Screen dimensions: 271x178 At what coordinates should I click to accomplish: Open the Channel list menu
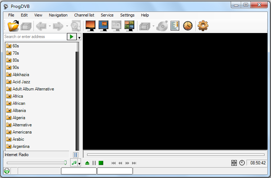point(84,15)
